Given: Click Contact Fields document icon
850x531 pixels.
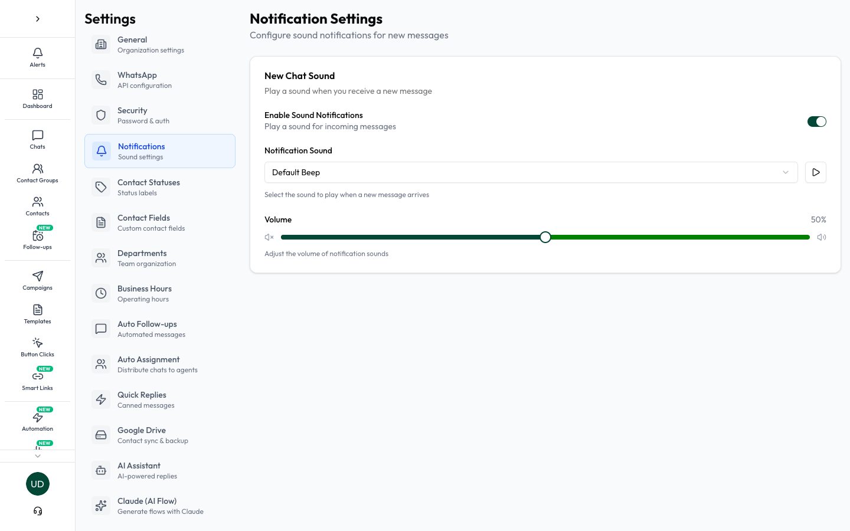Looking at the screenshot, I should pos(101,222).
